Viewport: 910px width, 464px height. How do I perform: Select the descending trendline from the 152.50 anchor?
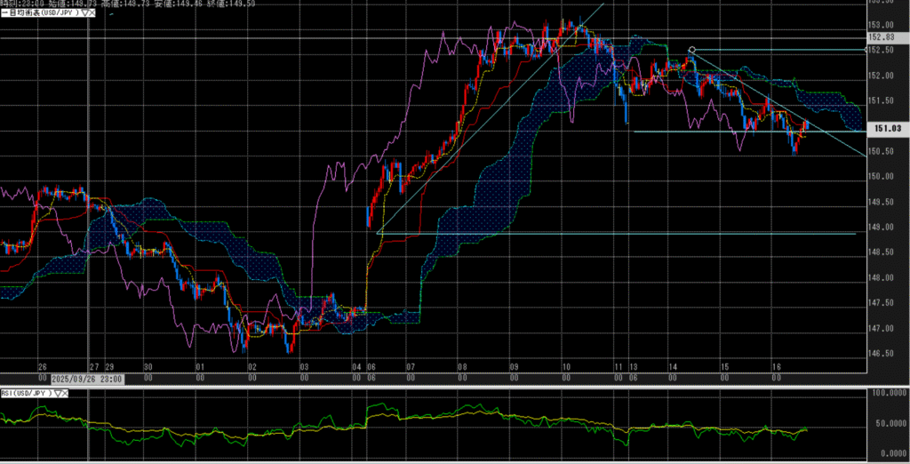(x=782, y=105)
